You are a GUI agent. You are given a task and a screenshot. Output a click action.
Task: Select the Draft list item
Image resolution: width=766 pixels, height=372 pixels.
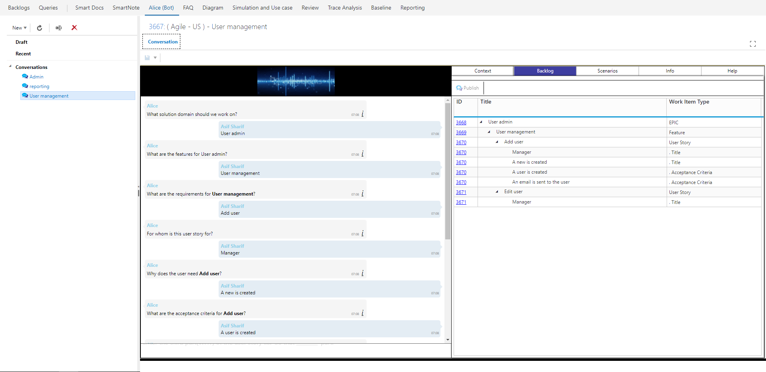tap(22, 42)
